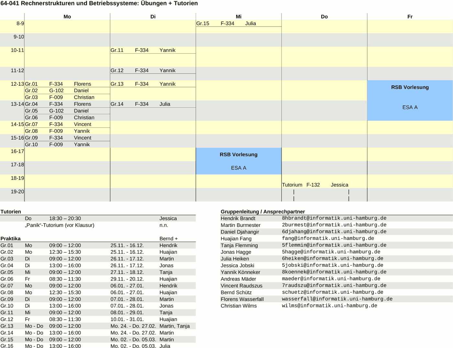Click room 'F-132' in the Thursday column
Viewport: 453px width, 348px height.
[x=313, y=185]
